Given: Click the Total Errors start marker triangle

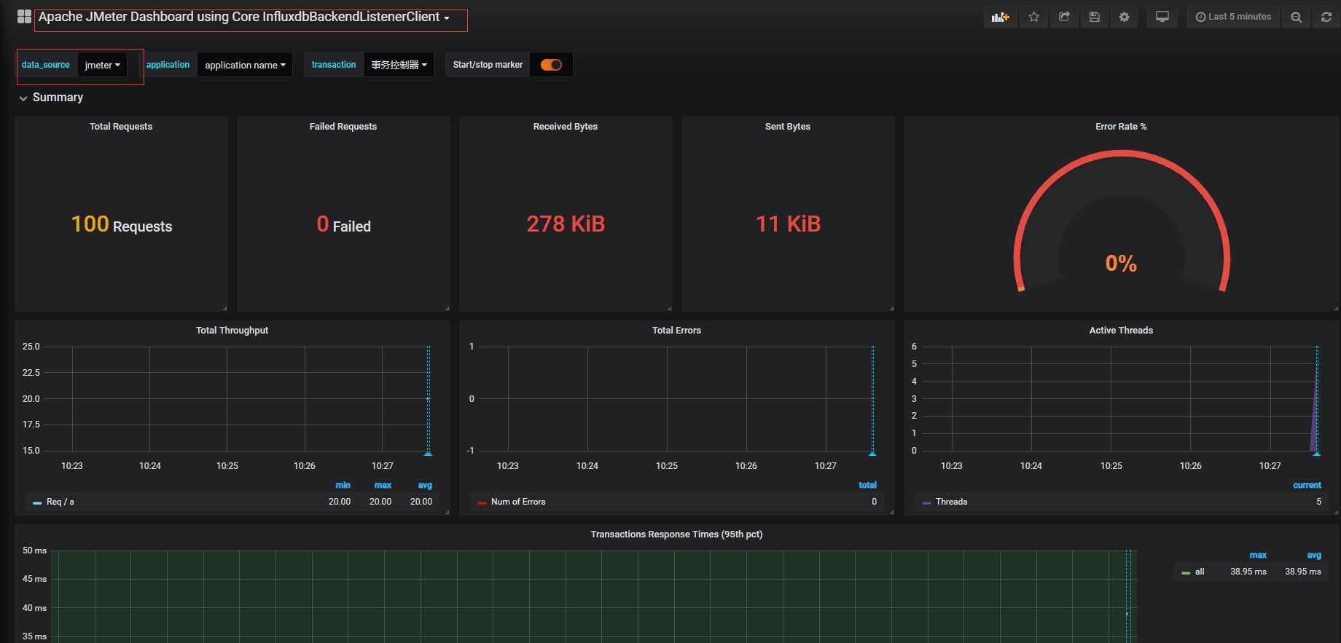Looking at the screenshot, I should [x=872, y=454].
